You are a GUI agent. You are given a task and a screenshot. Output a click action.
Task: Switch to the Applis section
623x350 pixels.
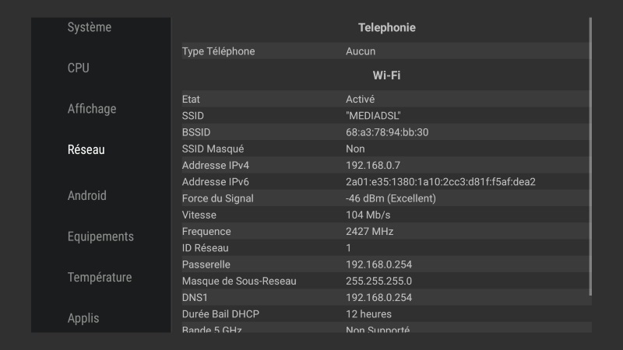point(83,318)
